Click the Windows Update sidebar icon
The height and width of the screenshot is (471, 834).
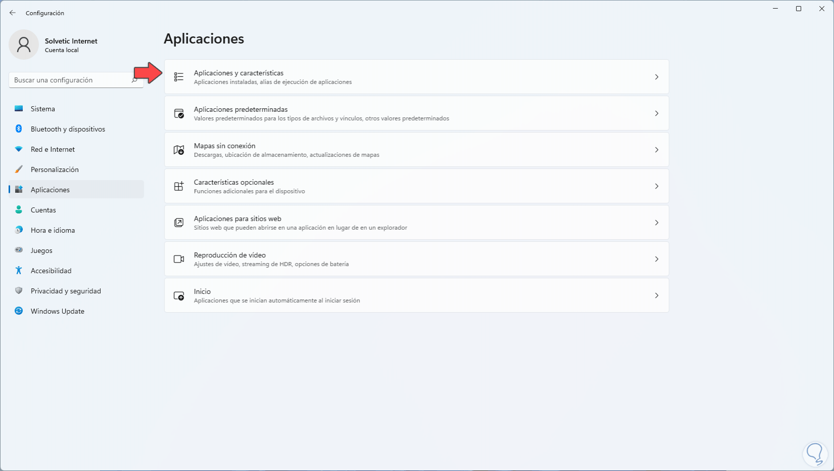(x=19, y=311)
